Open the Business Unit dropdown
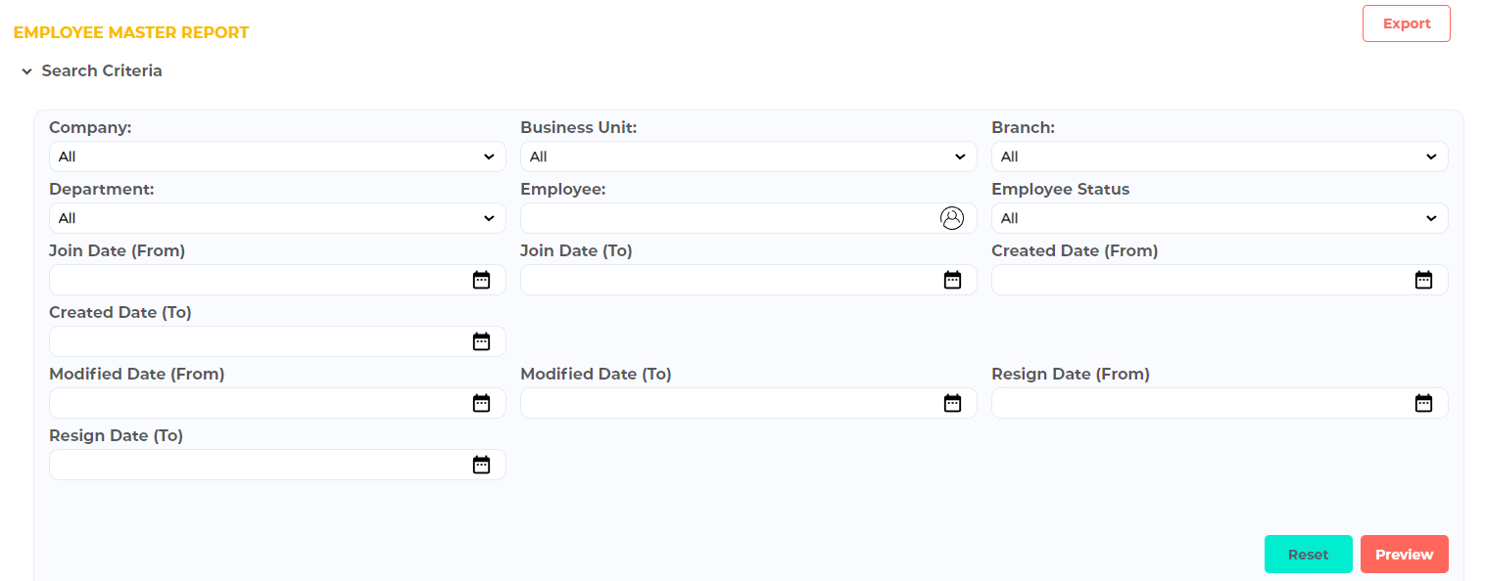The height and width of the screenshot is (581, 1485). [x=748, y=156]
